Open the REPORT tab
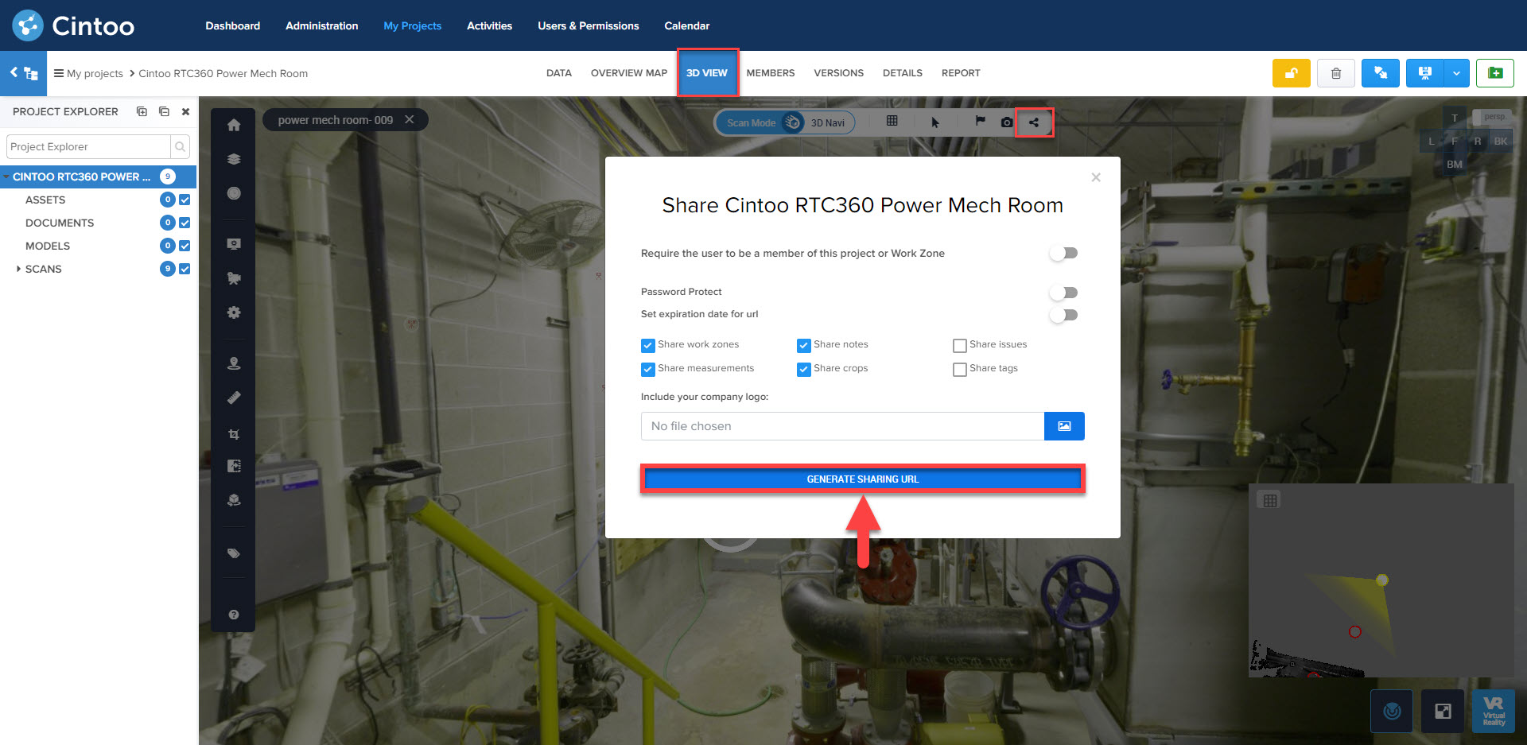 click(x=961, y=73)
